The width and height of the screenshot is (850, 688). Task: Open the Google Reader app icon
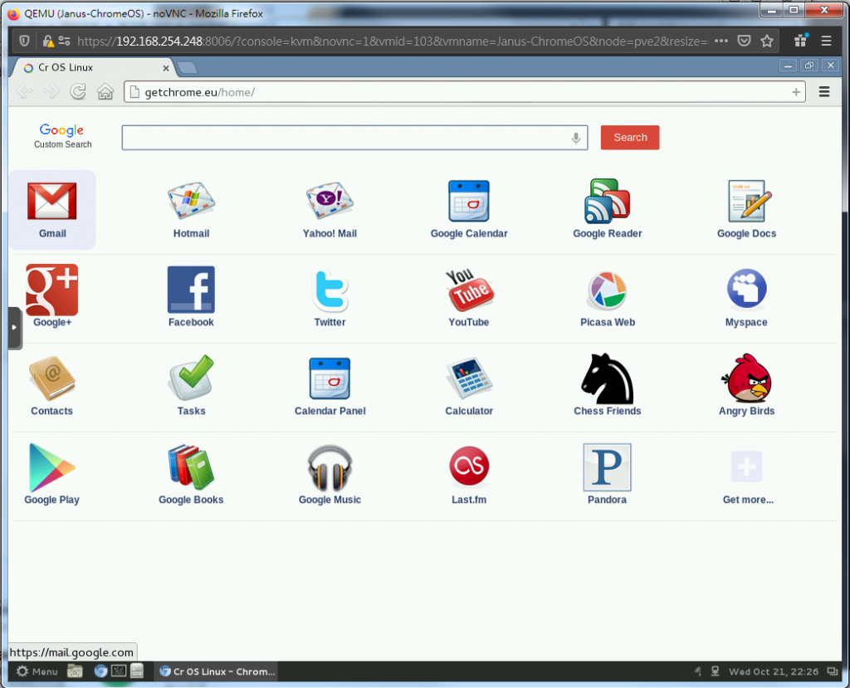[607, 201]
